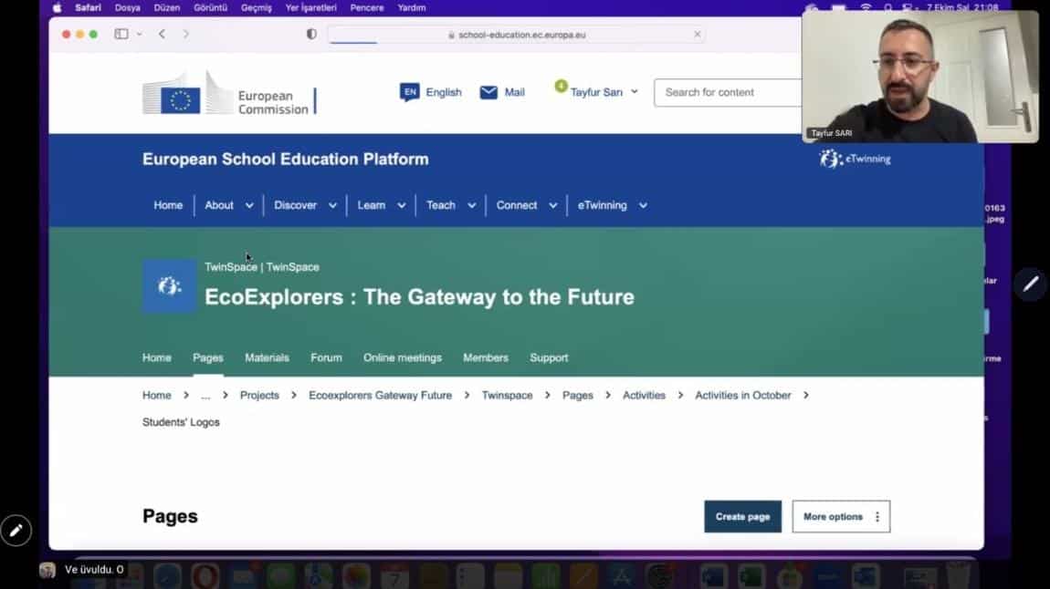Follow the Activities in October breadcrumb link

click(742, 395)
